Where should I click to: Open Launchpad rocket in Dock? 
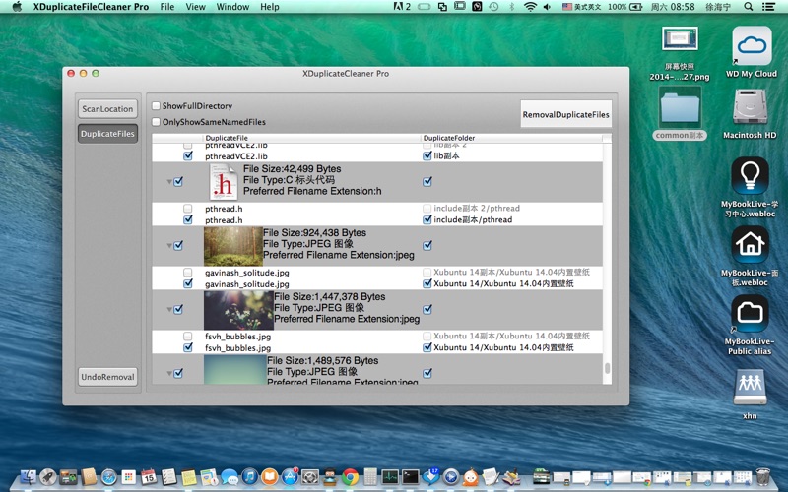[48, 476]
